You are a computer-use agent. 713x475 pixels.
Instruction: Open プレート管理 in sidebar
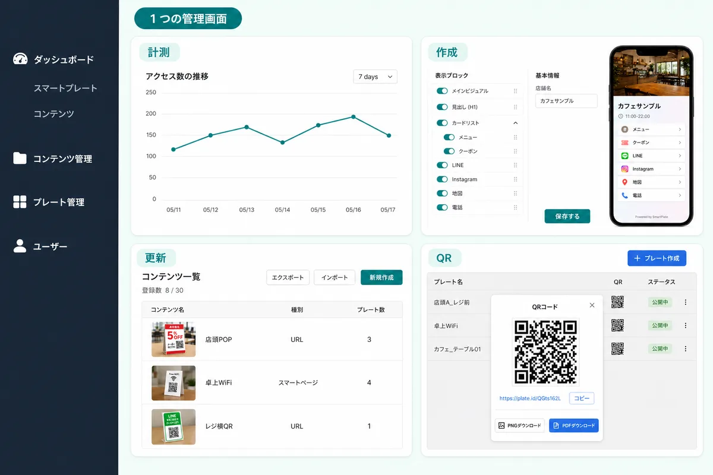click(59, 202)
